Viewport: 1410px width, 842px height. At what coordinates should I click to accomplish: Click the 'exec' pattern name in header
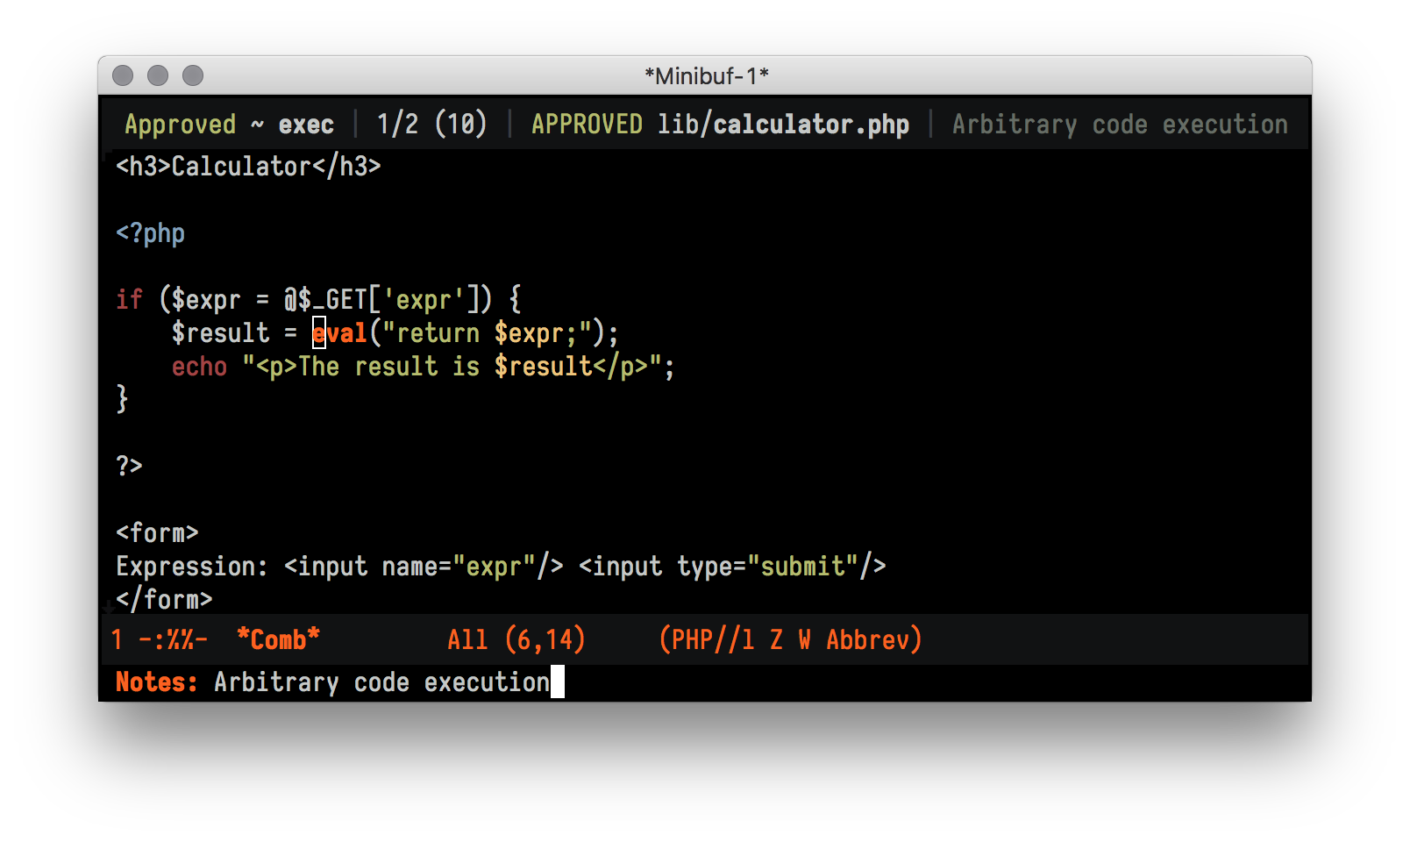coord(306,125)
